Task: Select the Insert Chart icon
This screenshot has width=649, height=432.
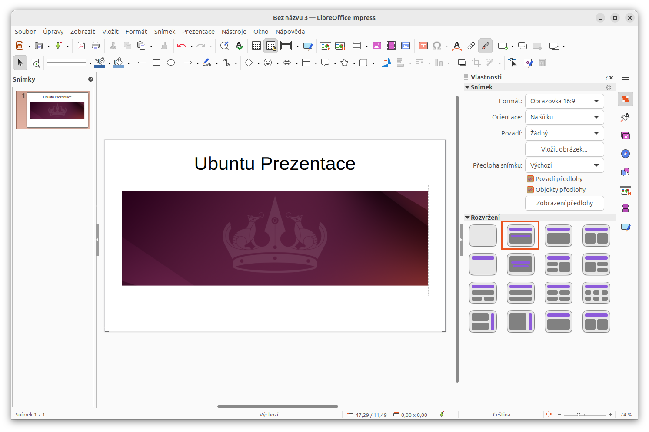Action: [x=405, y=46]
